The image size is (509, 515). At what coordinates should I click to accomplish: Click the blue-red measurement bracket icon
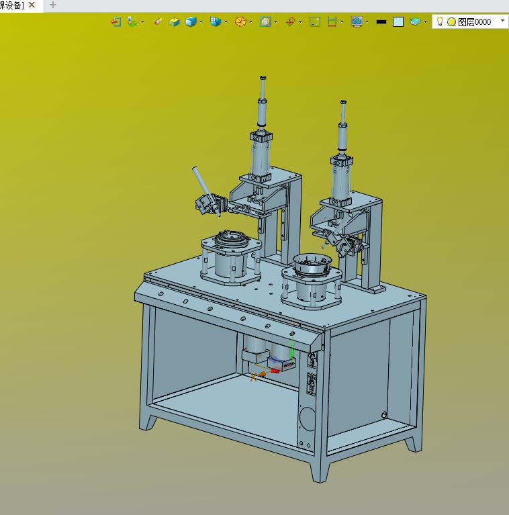332,22
